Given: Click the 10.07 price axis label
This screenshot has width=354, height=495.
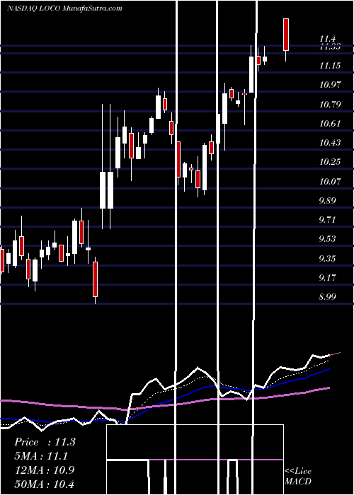Looking at the screenshot, I should (x=330, y=182).
